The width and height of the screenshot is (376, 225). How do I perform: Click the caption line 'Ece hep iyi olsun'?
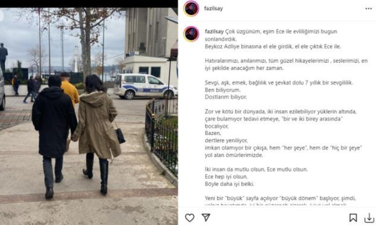coord(226,177)
